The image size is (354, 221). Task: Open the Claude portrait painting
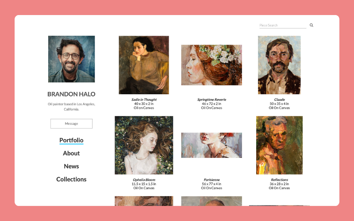pos(279,65)
